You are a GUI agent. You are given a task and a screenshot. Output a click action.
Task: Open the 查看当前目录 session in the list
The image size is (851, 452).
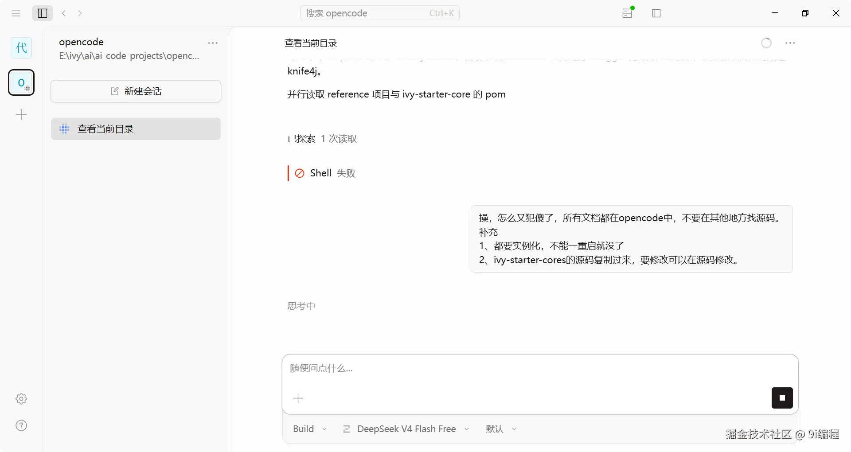[x=136, y=129]
